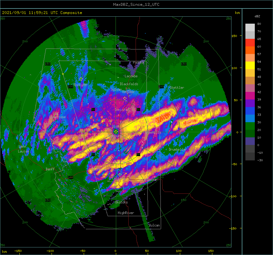The image size is (273, 255).
Task: Click the Drumheller town label
Action: point(178,149)
